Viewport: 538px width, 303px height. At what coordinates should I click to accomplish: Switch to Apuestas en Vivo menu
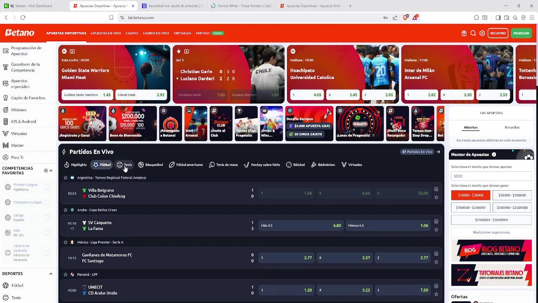106,33
